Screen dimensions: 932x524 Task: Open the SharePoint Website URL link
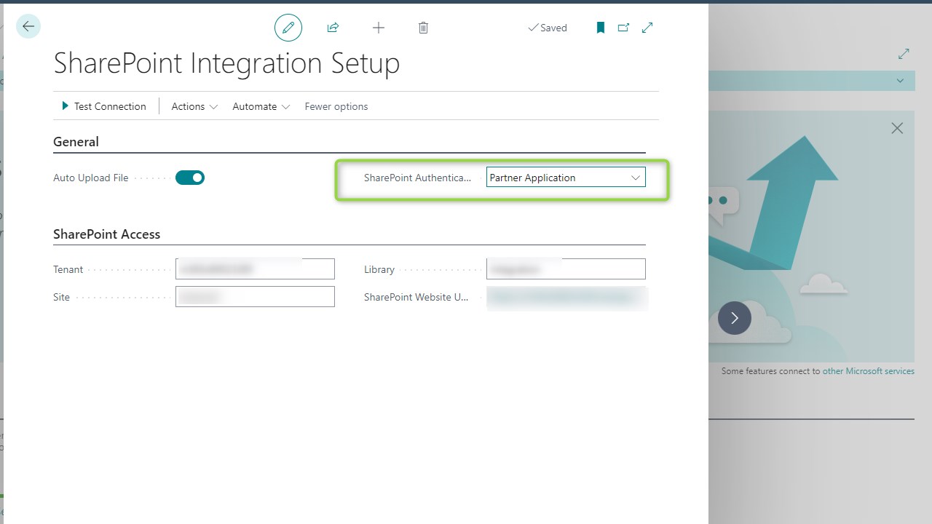point(566,297)
